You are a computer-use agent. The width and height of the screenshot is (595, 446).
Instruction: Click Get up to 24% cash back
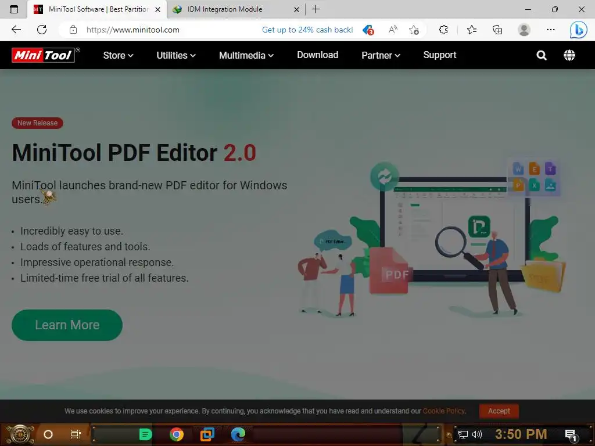307,30
